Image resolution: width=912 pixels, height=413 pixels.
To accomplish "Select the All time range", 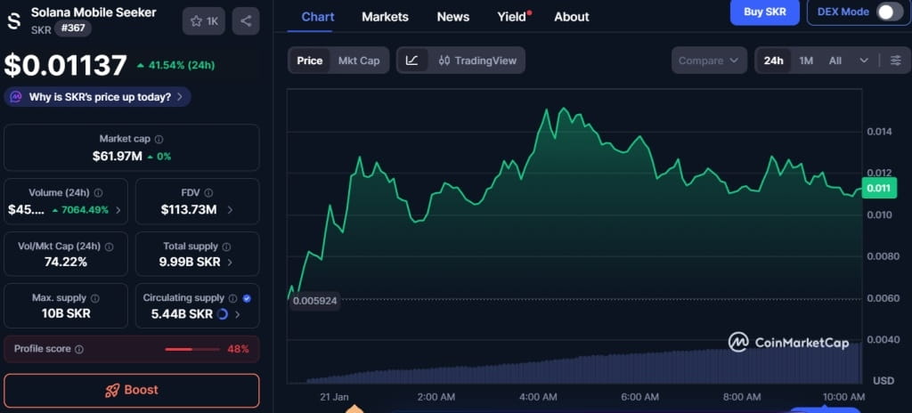I will coord(835,61).
